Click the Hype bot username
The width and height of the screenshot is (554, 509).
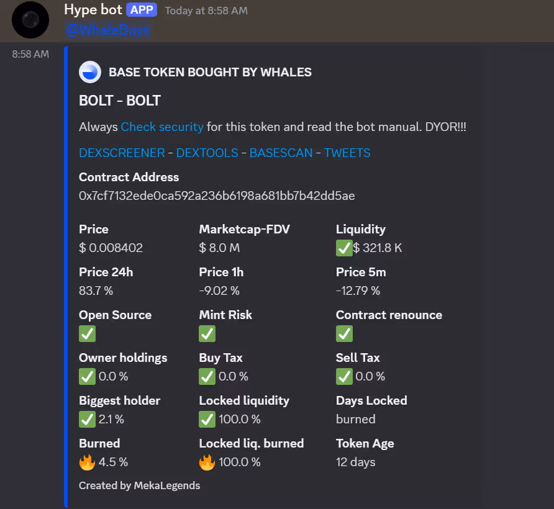click(x=93, y=11)
